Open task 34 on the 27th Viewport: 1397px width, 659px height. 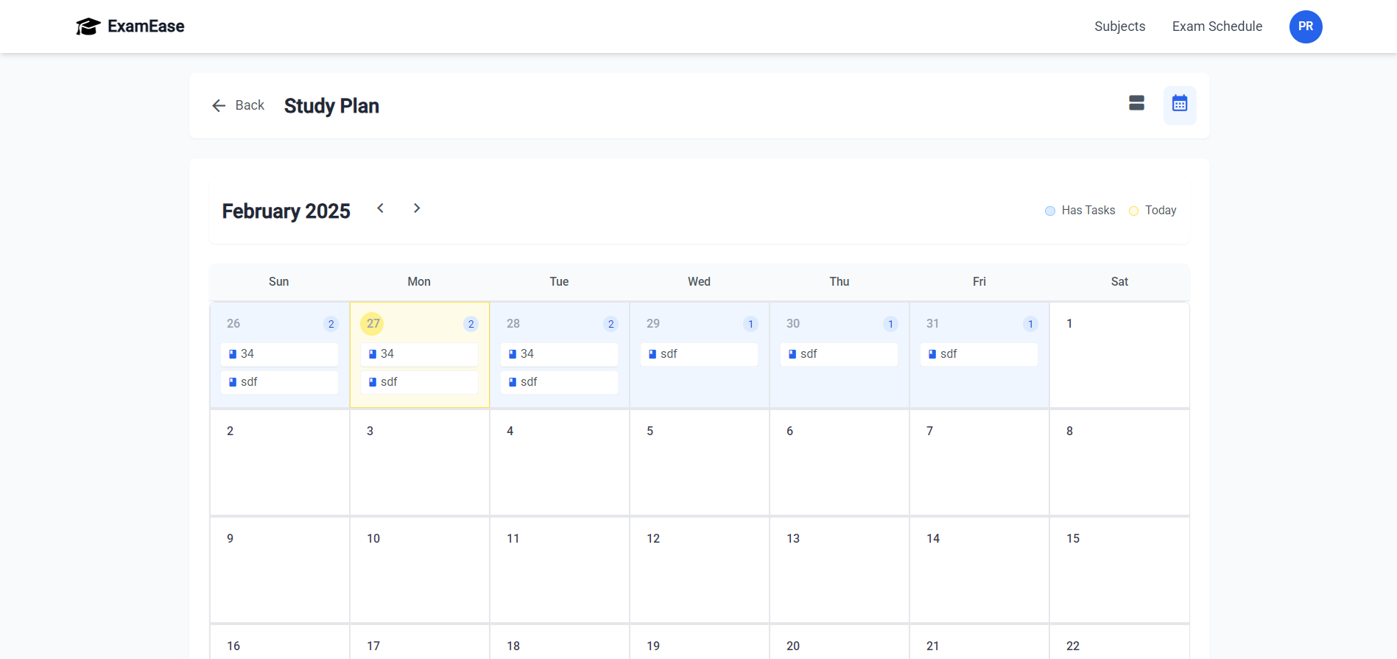(419, 354)
